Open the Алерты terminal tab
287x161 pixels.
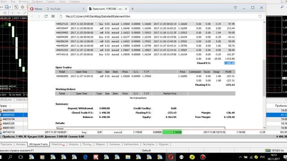tap(74, 144)
